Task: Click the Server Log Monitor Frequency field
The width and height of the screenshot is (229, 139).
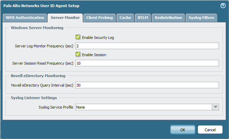Action: point(147,46)
